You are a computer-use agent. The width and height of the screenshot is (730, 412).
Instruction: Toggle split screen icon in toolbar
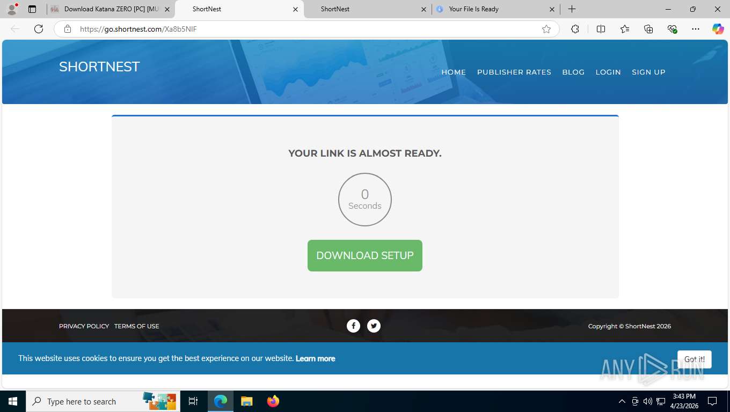coord(601,29)
